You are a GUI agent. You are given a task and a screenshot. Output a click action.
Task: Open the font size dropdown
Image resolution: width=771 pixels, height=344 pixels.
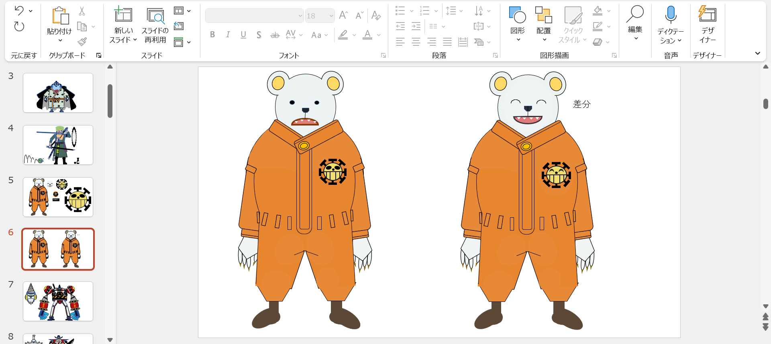pyautogui.click(x=331, y=16)
